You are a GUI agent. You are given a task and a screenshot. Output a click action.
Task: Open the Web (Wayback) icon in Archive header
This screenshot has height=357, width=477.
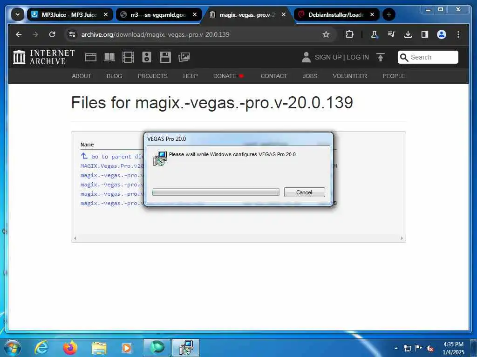91,57
